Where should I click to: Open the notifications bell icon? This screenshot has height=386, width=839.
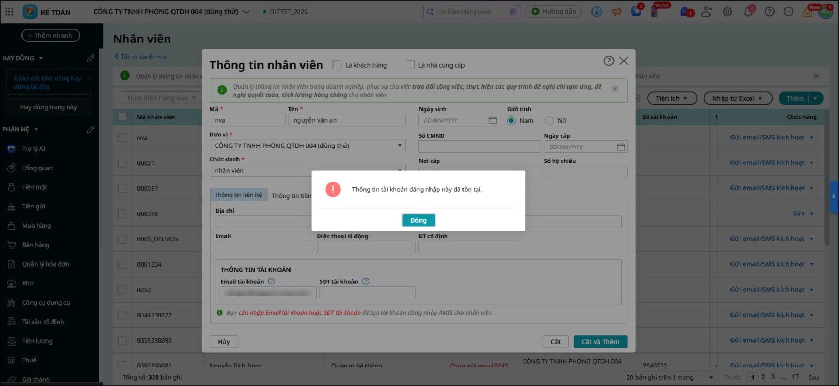click(x=748, y=12)
